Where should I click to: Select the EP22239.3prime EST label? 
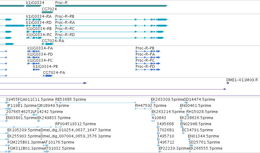[x=174, y=148]
